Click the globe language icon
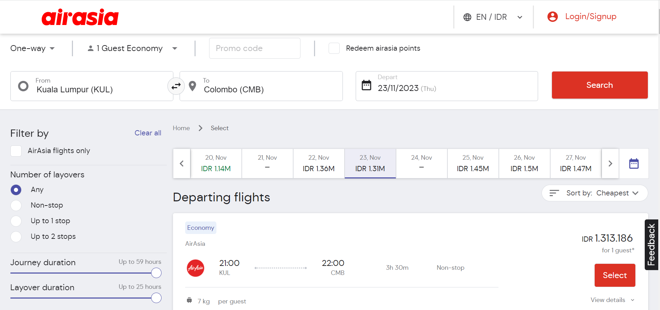The width and height of the screenshot is (660, 310). (467, 17)
